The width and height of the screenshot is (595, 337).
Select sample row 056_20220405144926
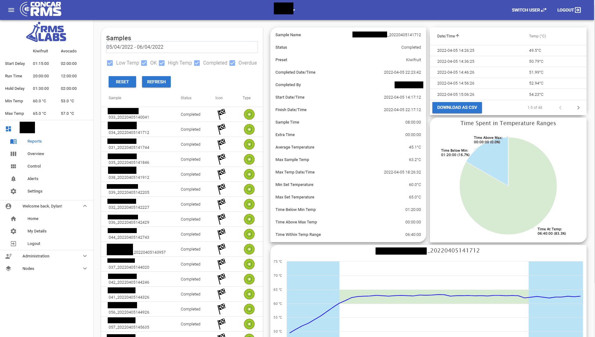[182, 309]
